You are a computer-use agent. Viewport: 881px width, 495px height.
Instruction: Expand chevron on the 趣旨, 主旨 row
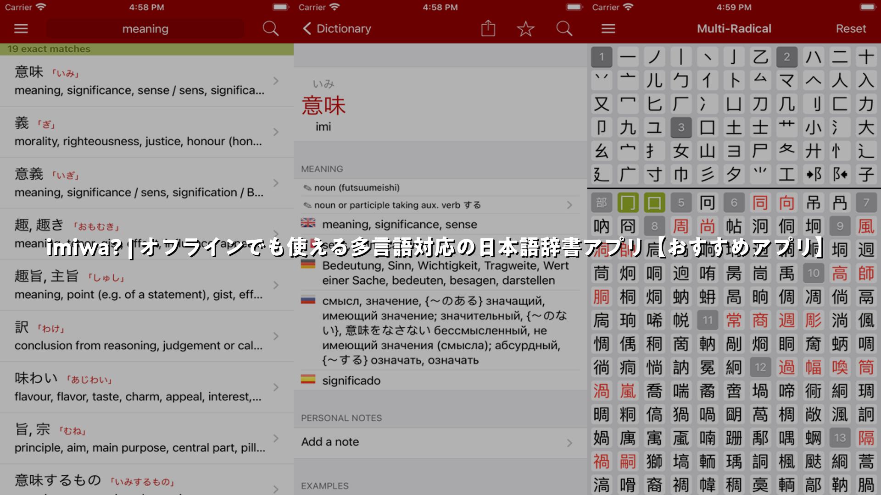276,285
